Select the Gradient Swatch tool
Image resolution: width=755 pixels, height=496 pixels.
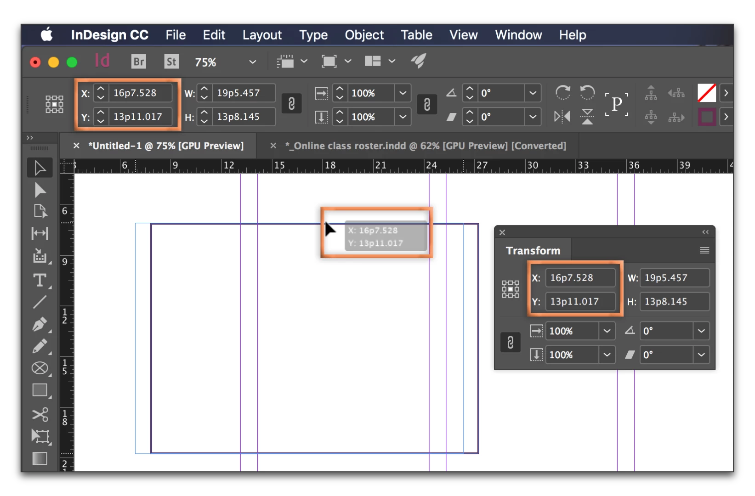tap(40, 458)
